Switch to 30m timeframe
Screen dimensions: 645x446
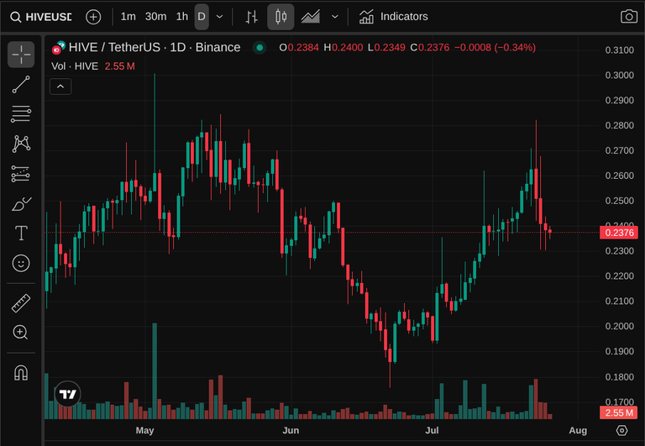[155, 17]
